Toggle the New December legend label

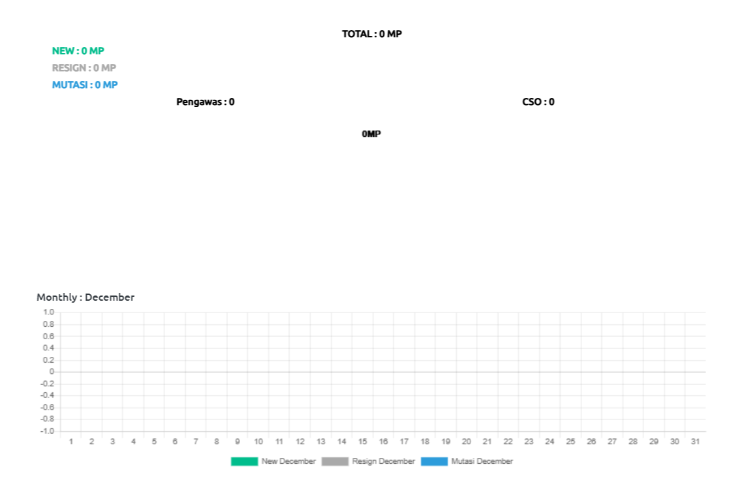pos(288,461)
